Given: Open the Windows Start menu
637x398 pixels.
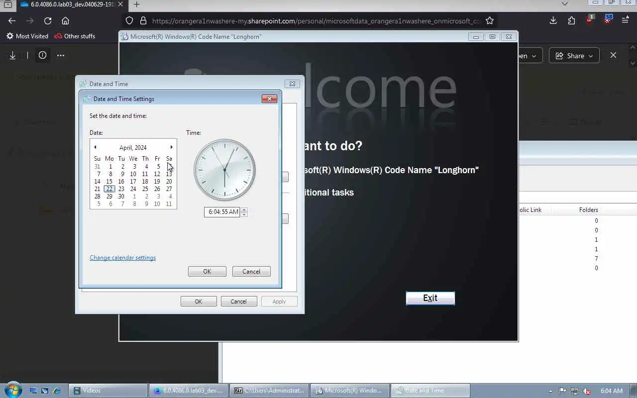Looking at the screenshot, I should pos(13,390).
